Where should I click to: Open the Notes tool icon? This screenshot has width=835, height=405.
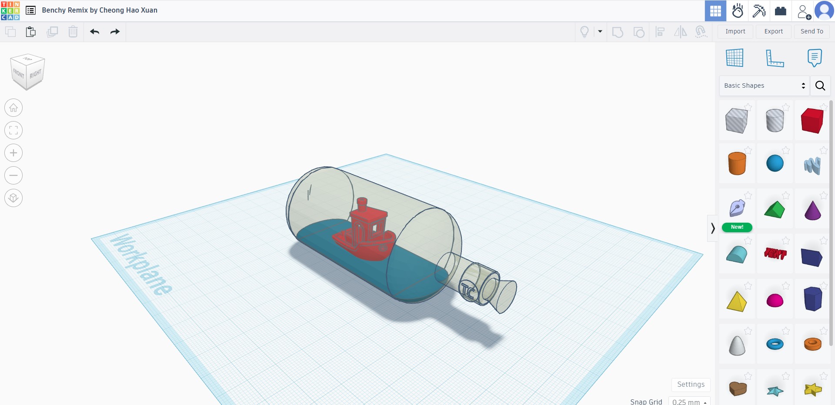point(815,58)
